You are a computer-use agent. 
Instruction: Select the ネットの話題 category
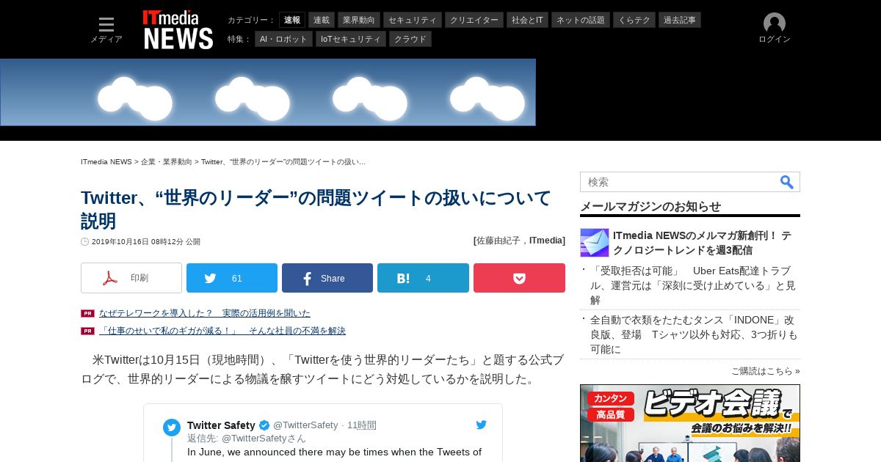(581, 20)
